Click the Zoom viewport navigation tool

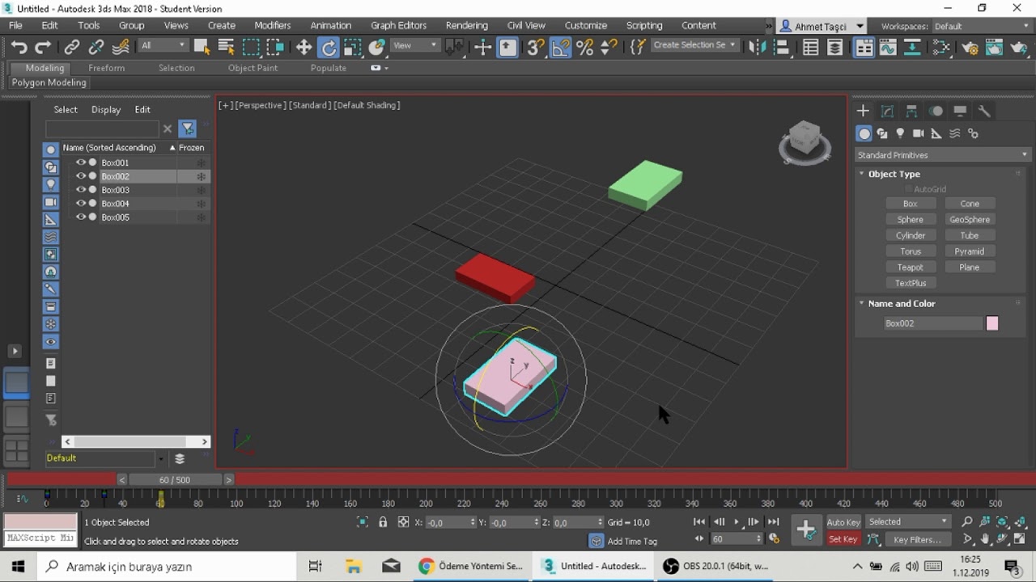(x=967, y=522)
